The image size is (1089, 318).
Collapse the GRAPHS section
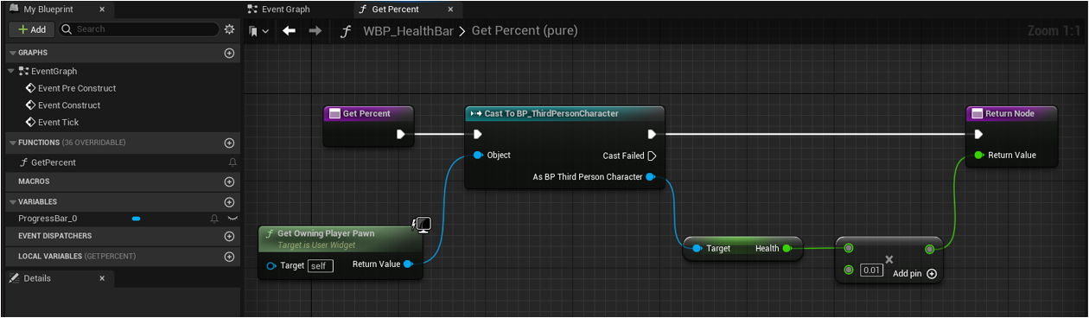[x=12, y=53]
